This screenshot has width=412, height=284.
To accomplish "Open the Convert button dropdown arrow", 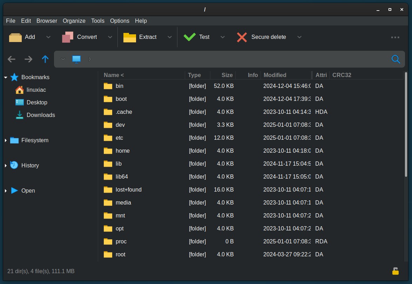I will point(110,37).
